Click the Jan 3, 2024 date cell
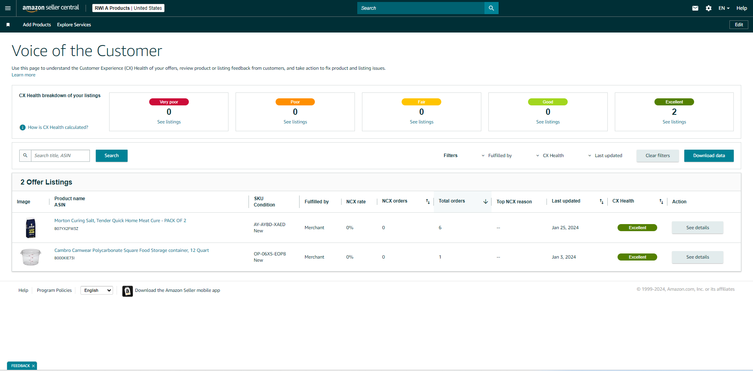Image resolution: width=753 pixels, height=371 pixels. click(x=564, y=257)
